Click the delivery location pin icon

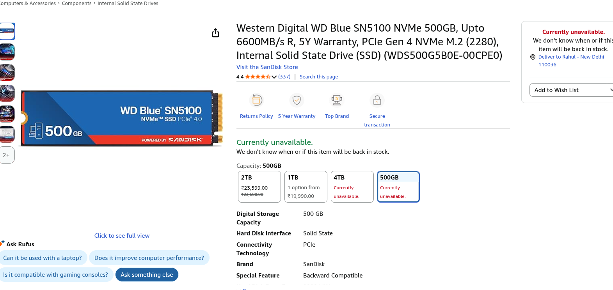[533, 57]
